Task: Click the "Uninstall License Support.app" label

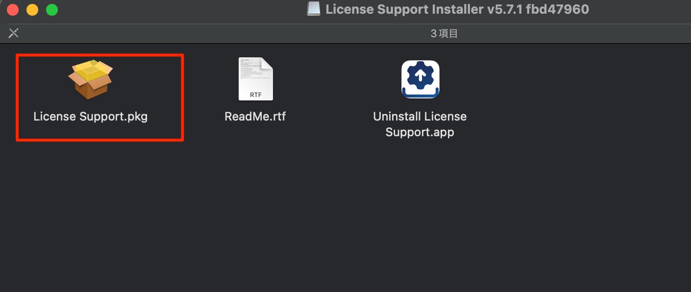Action: (x=420, y=124)
